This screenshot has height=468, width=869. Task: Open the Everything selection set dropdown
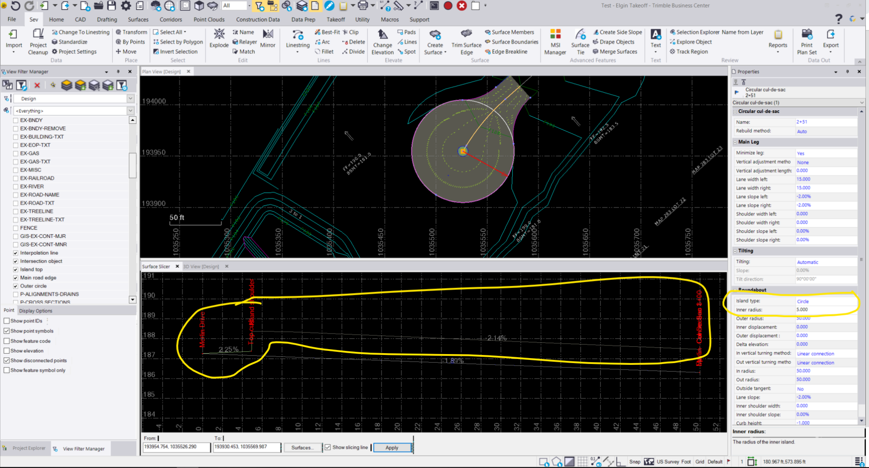[x=131, y=110]
